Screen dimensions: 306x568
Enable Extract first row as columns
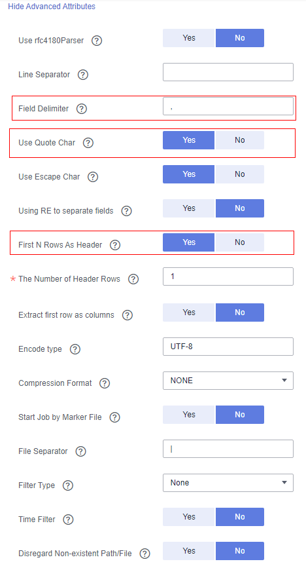click(189, 312)
